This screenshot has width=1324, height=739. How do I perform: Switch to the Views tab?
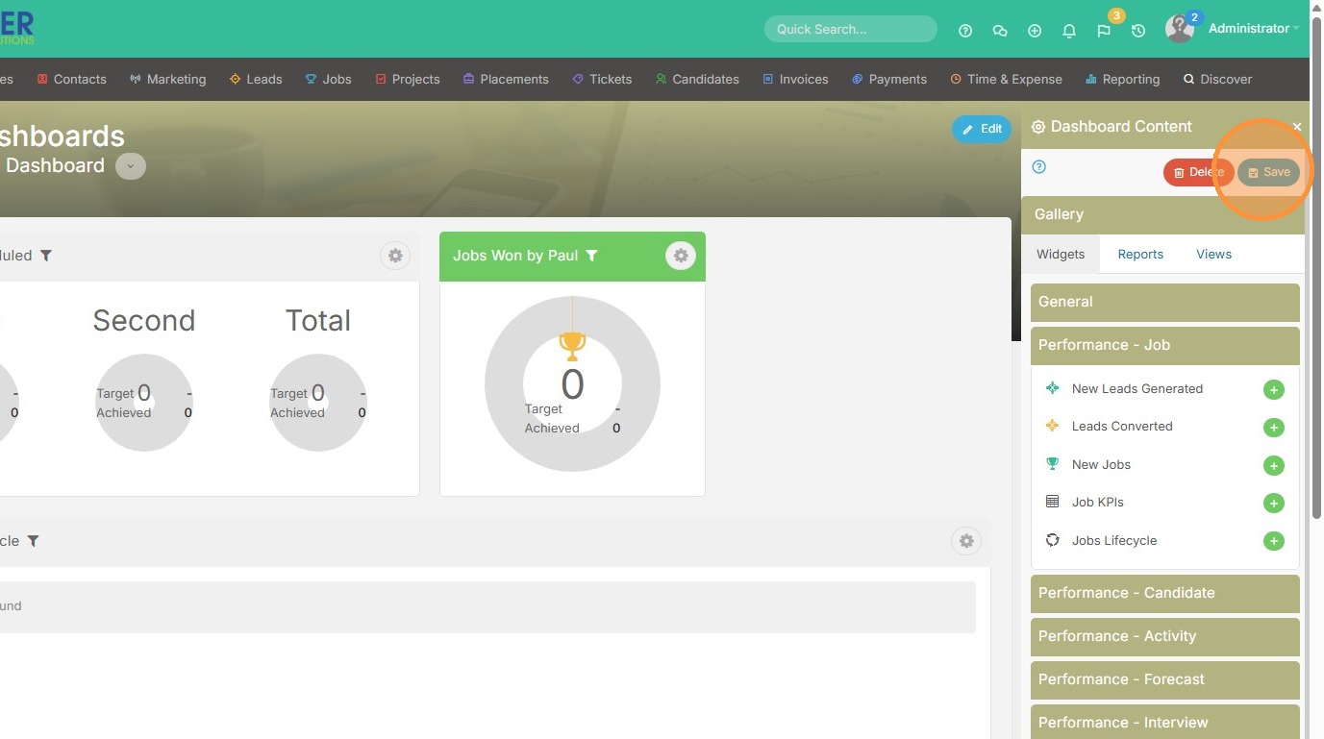coord(1213,255)
